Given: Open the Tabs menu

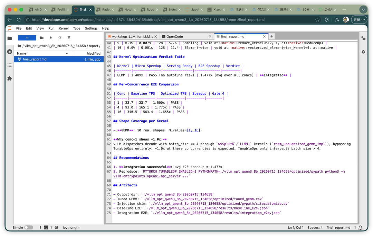Looking at the screenshot, I should [77, 28].
